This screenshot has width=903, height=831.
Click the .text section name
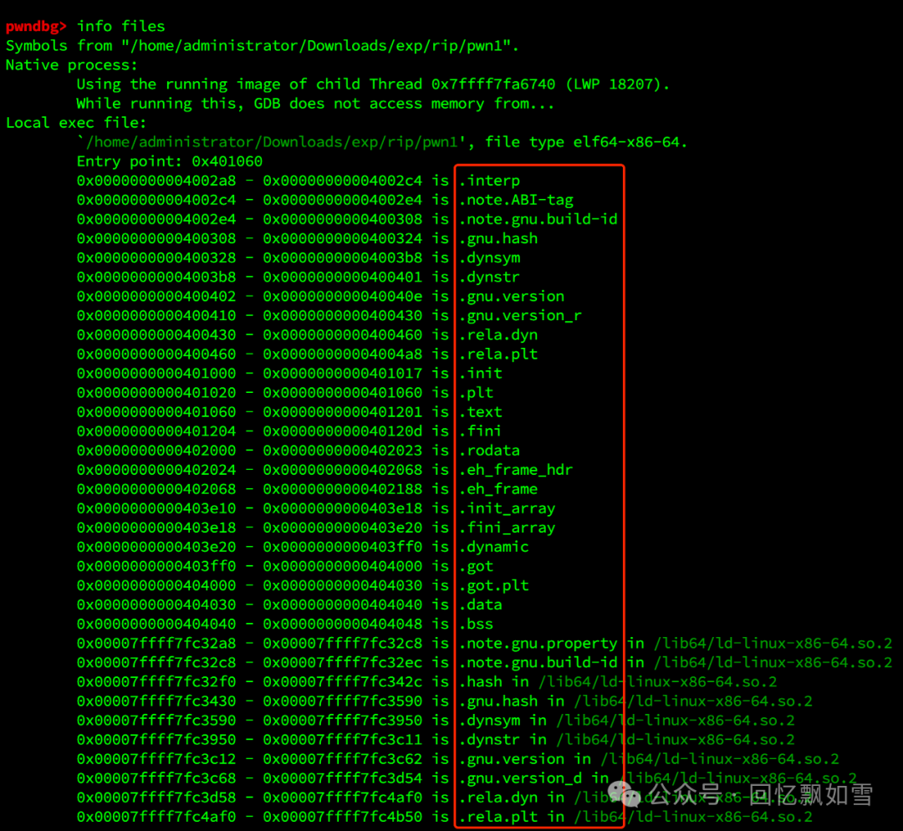click(480, 412)
